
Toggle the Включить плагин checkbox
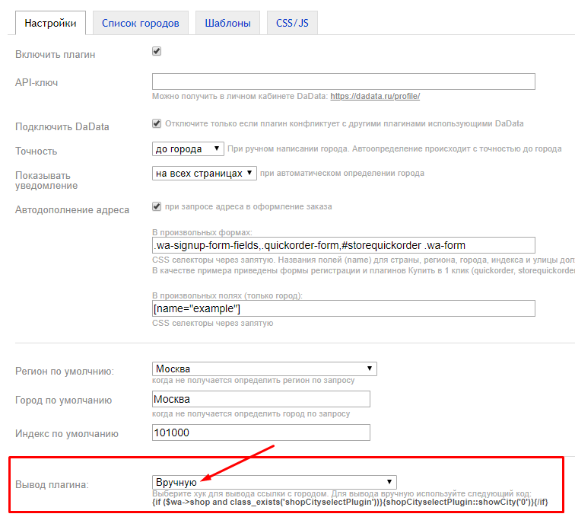(157, 52)
